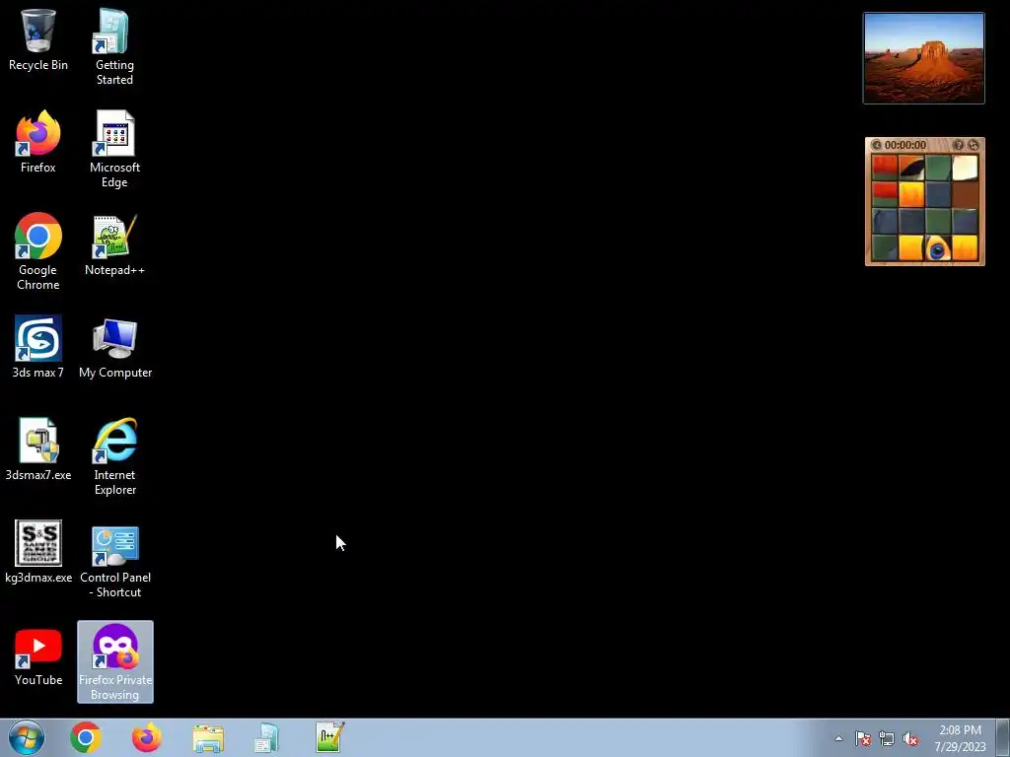Image resolution: width=1010 pixels, height=757 pixels.
Task: Select the Notepad++ desktop shortcut
Action: coord(114,244)
